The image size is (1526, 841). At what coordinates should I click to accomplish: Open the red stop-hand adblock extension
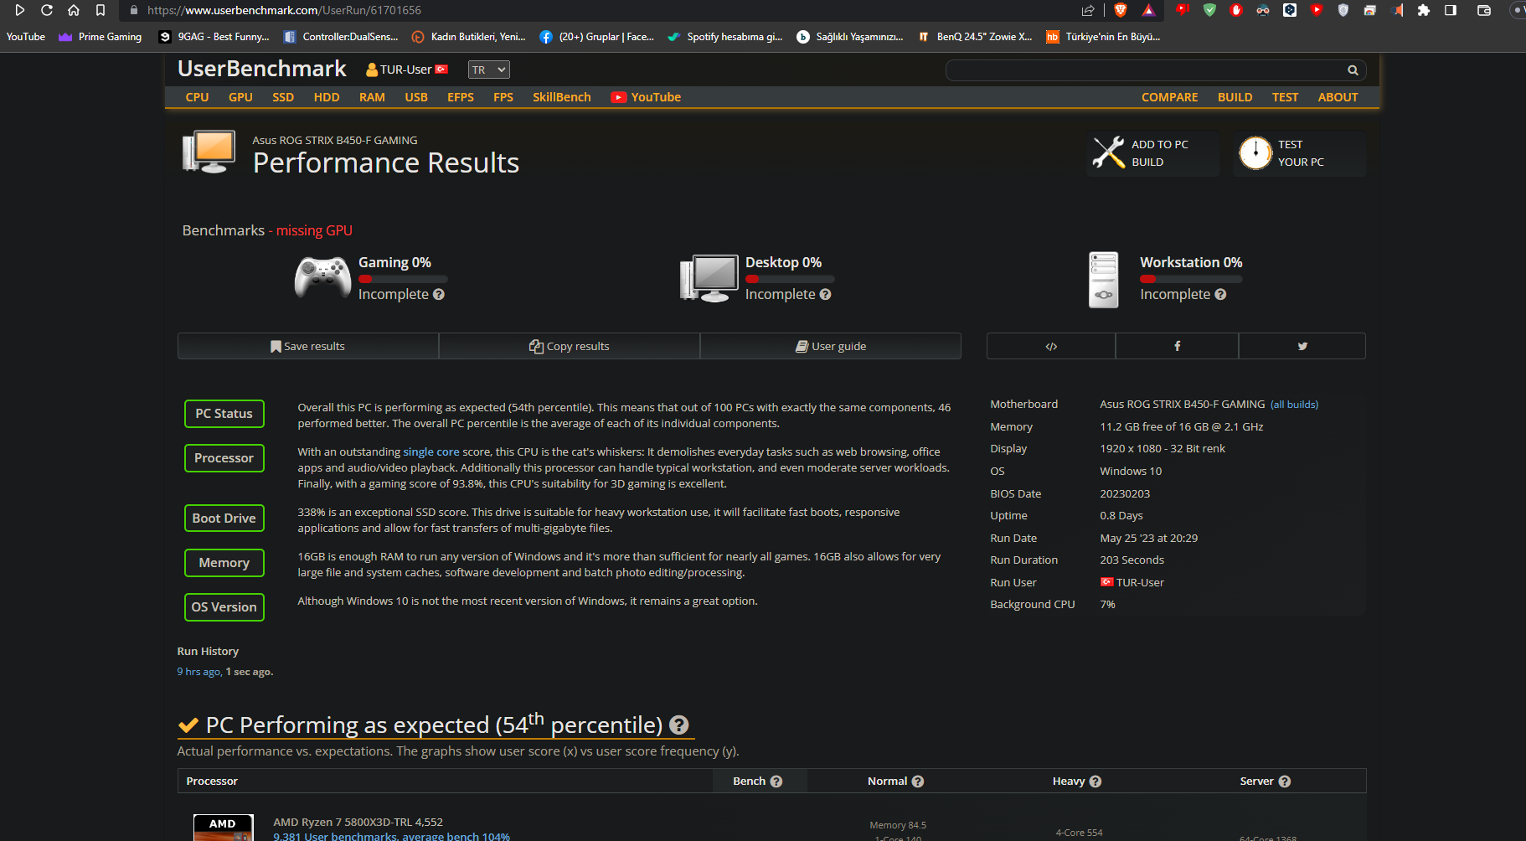tap(1236, 10)
